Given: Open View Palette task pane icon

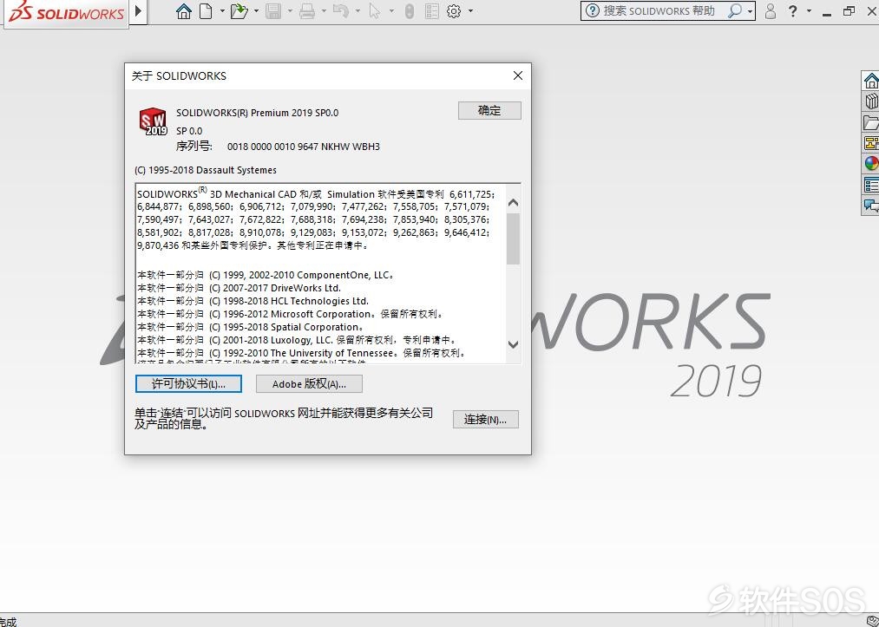Looking at the screenshot, I should pos(870,143).
